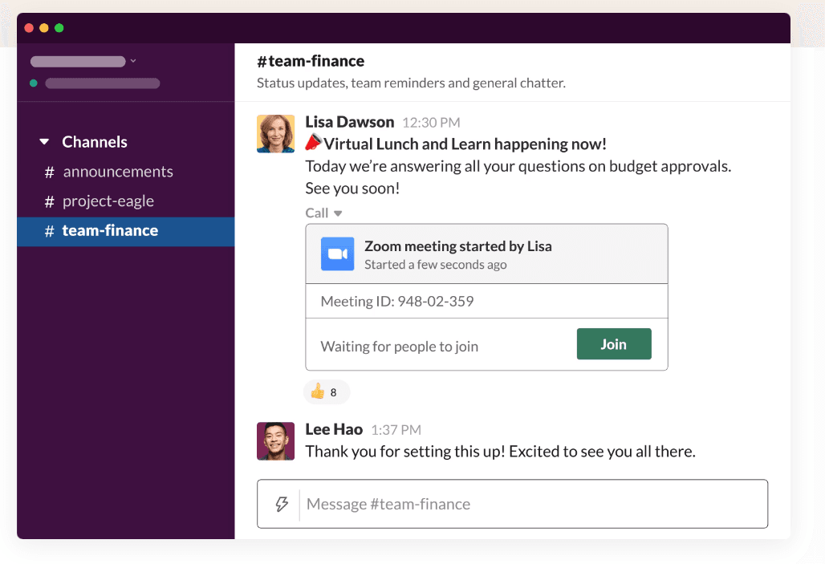Click the lightning bolt shortcuts icon
Screen dimensions: 825x564
click(282, 504)
